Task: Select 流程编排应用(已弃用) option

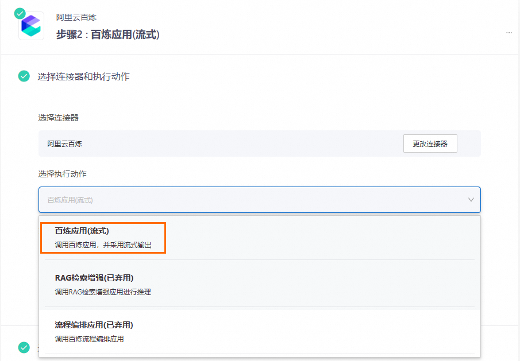Action: pos(260,332)
